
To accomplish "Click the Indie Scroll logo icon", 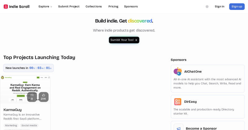I will [x=6, y=6].
